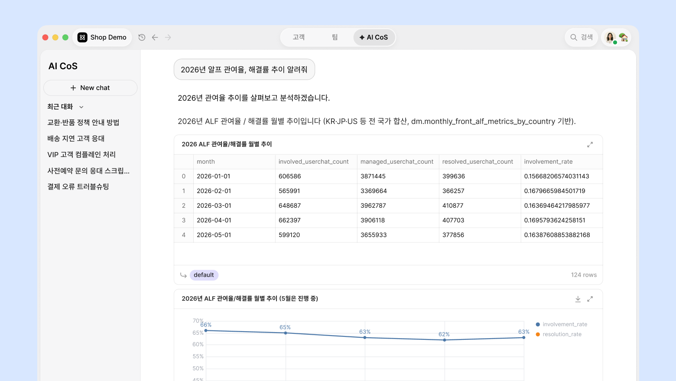The height and width of the screenshot is (381, 676).
Task: Toggle resolution_rate series in chart legend
Action: coord(559,334)
